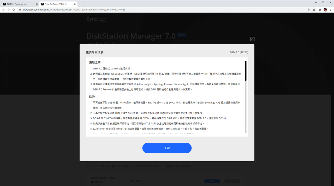
Task: Open a new tab with plus button
Action: coord(81,4)
